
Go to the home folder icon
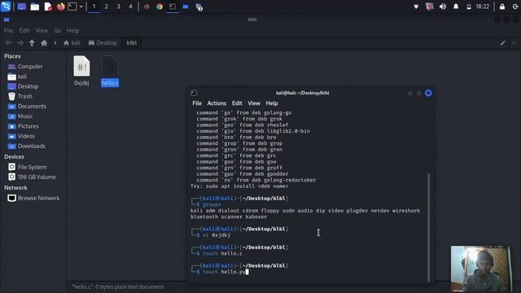click(44, 43)
